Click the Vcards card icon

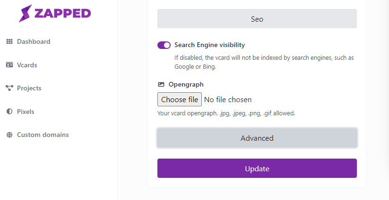click(9, 65)
